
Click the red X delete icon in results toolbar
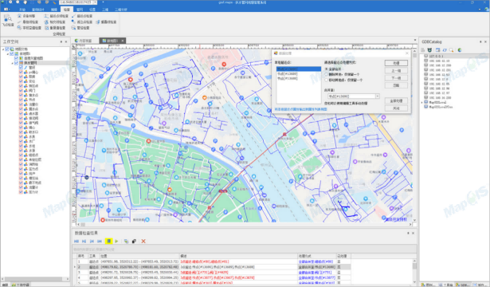[143, 241]
